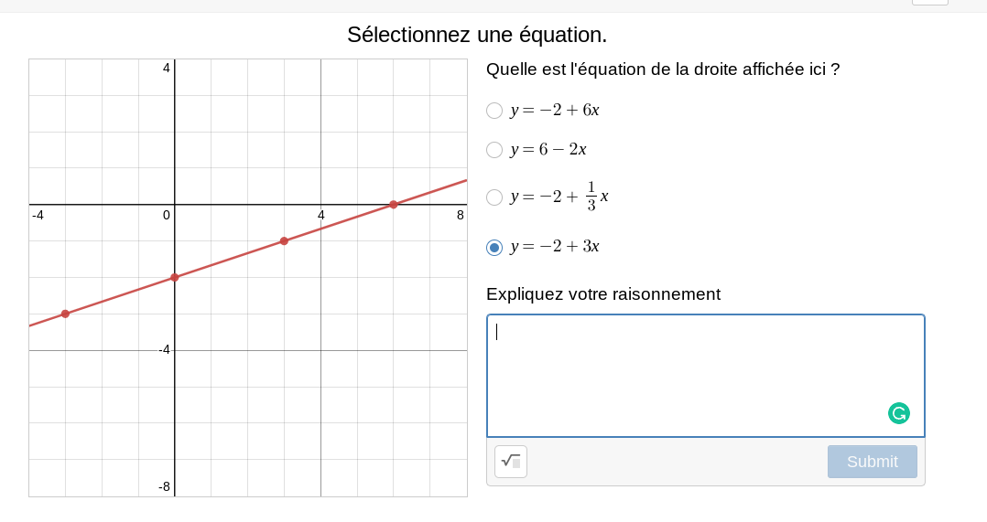The width and height of the screenshot is (987, 522).
Task: Click the "4" label atop the y-axis
Action: 167,68
